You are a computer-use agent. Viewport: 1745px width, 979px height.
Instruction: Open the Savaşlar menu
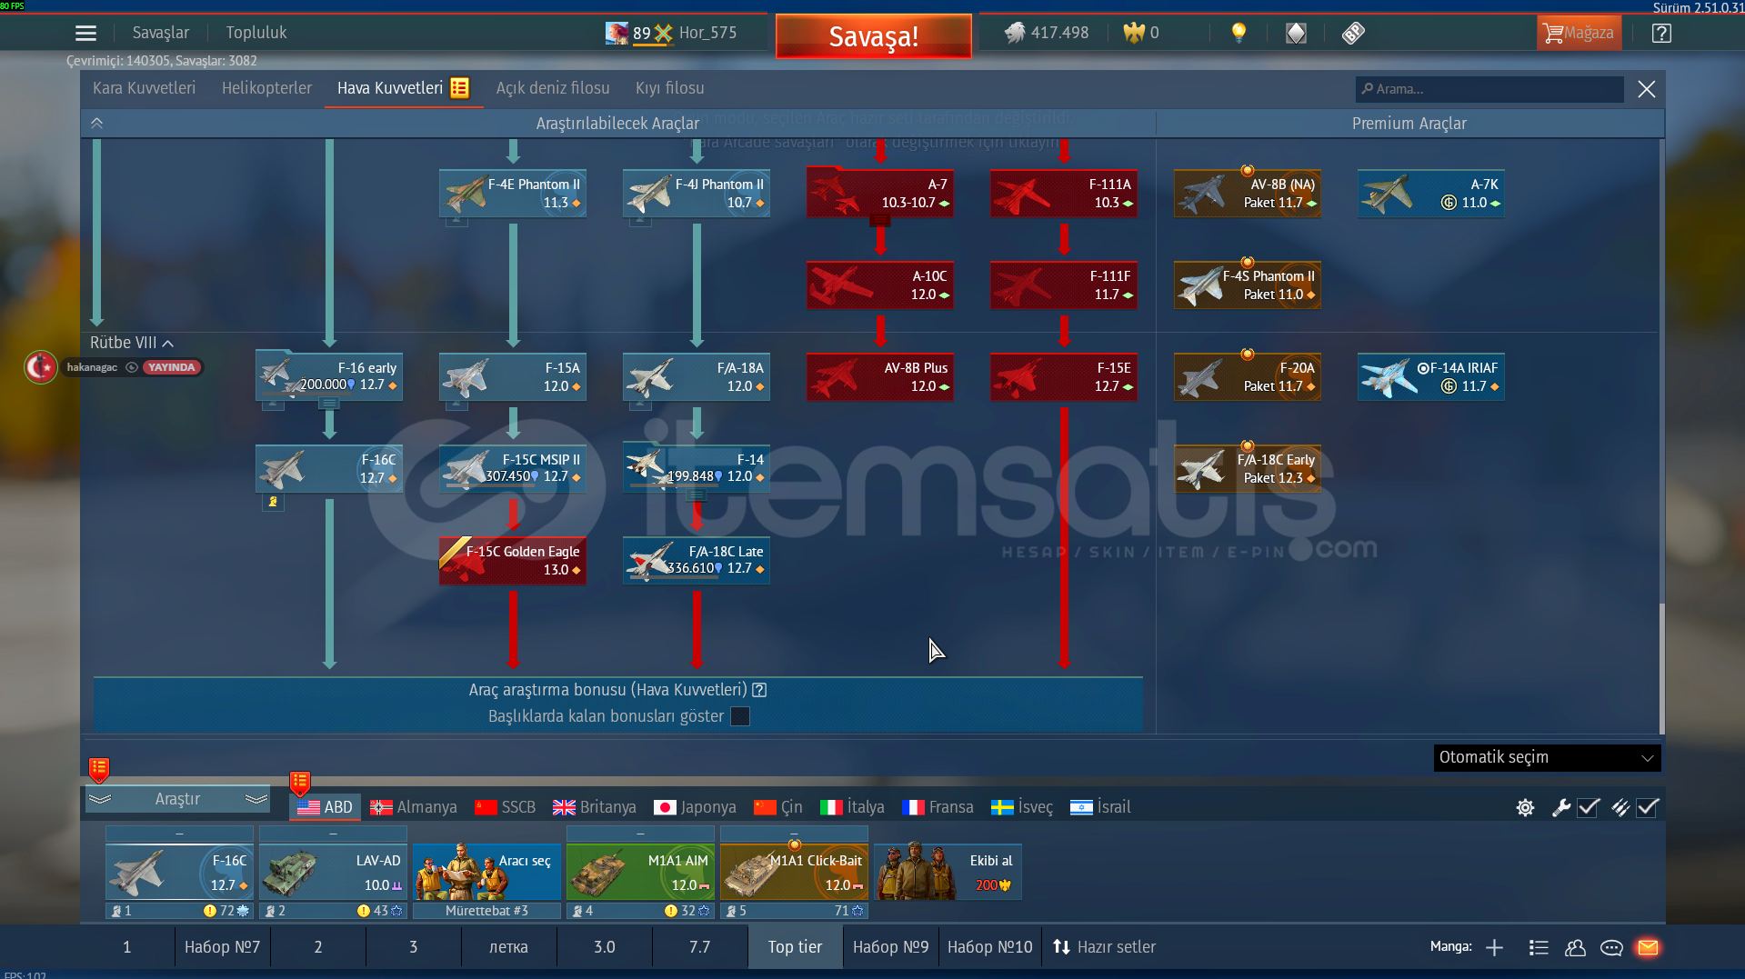pos(161,33)
